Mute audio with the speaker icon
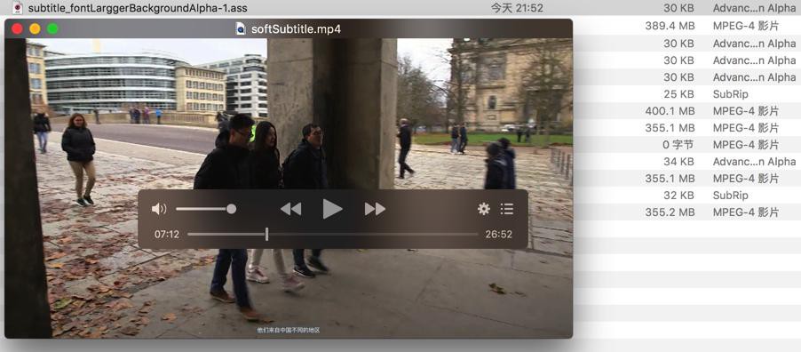This screenshot has width=801, height=352. (x=159, y=209)
